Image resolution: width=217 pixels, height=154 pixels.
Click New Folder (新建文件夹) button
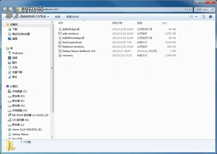tap(72, 17)
